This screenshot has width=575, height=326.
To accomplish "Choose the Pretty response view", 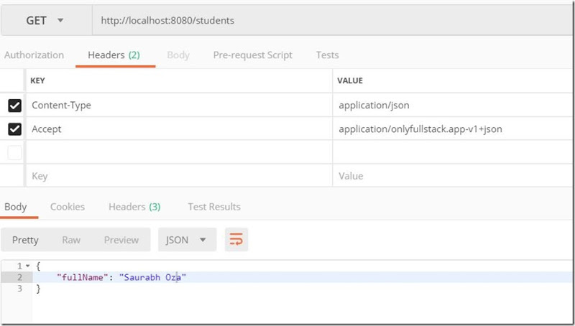I will pos(25,240).
